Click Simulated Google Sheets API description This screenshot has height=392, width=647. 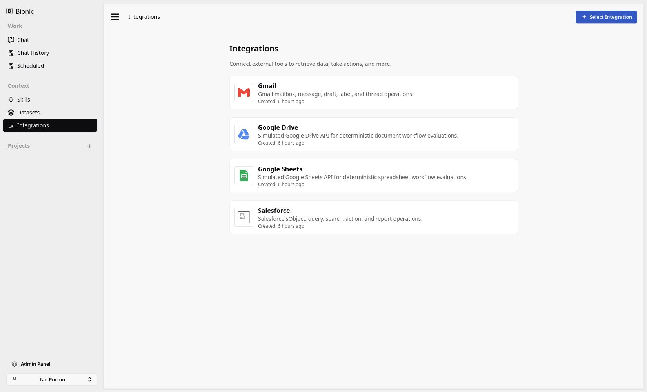pyautogui.click(x=363, y=177)
